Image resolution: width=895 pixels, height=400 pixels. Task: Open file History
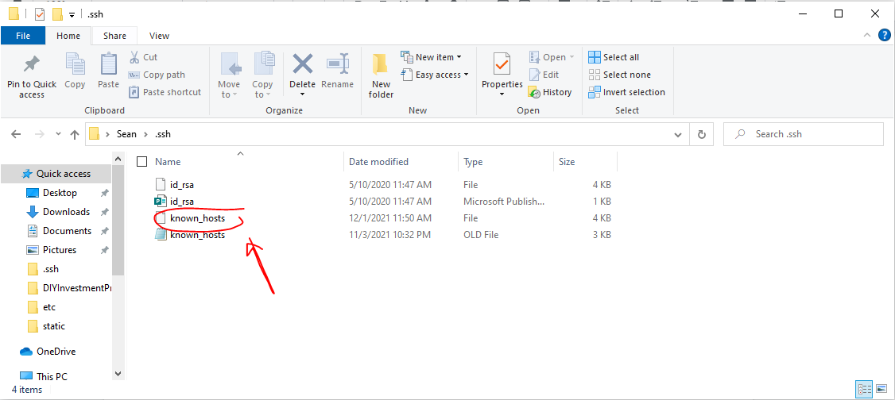coord(550,92)
